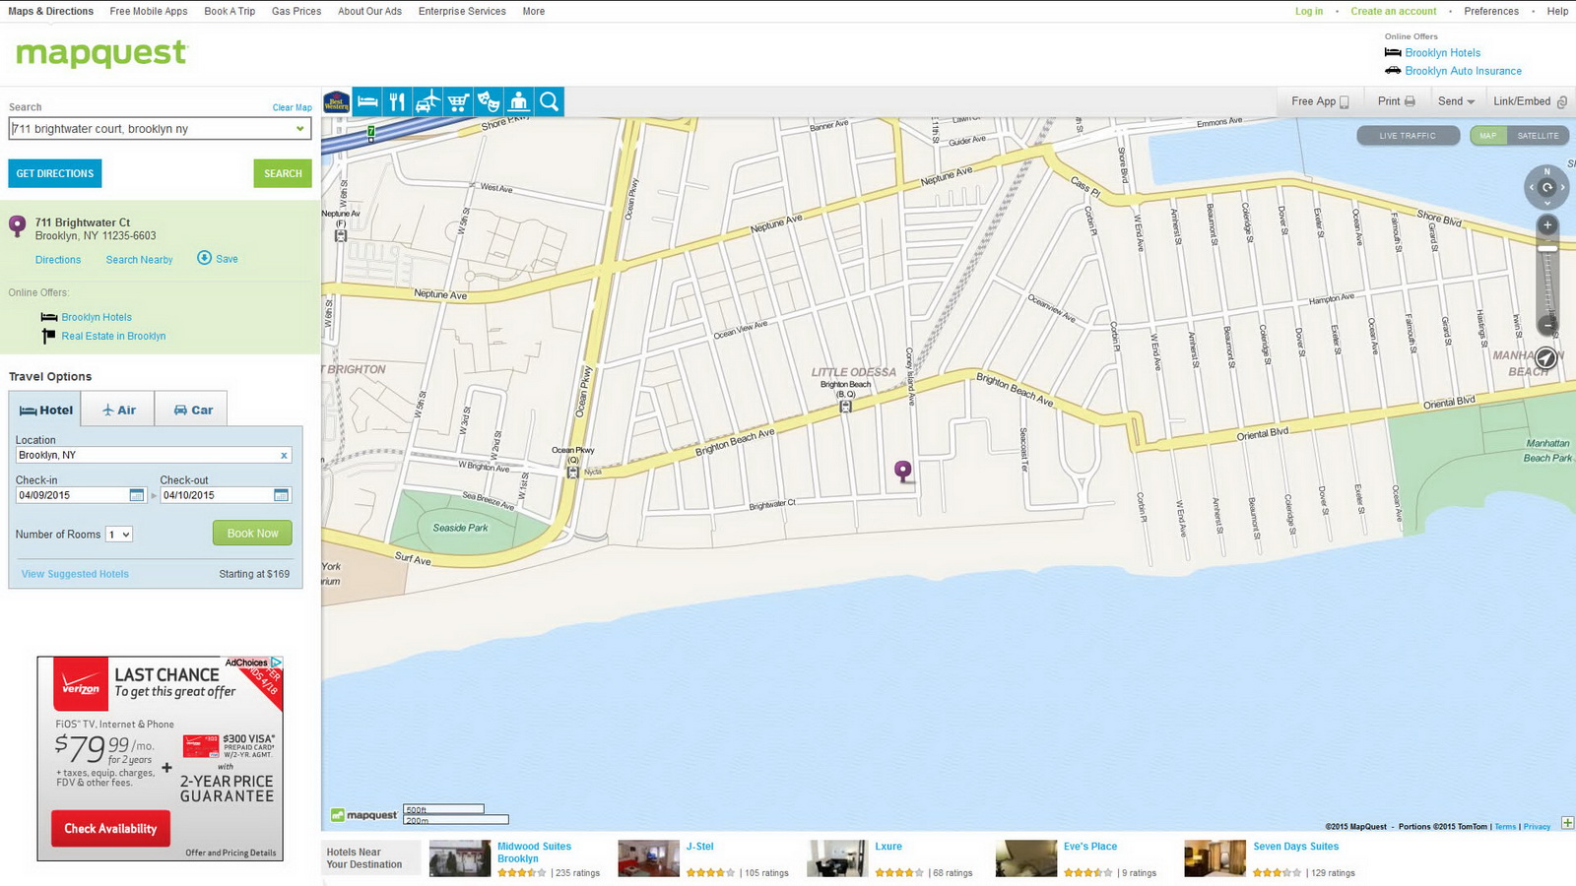Open the Link/Embed option
This screenshot has height=886, width=1576.
[x=1530, y=101]
